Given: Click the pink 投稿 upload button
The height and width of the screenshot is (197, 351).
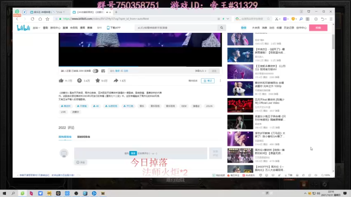Looking at the screenshot, I should point(318,28).
